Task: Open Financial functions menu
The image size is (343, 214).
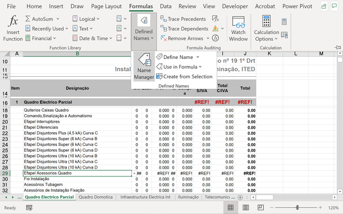Action: 41,38
